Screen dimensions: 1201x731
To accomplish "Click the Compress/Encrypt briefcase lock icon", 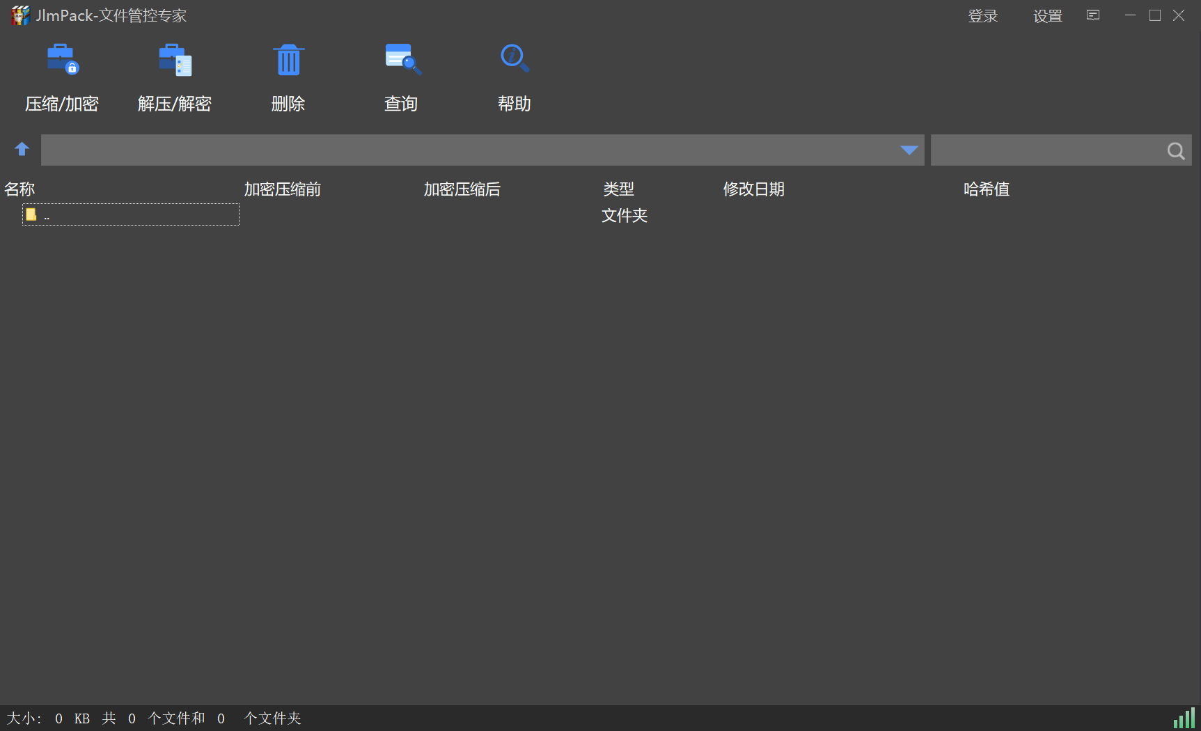I will click(63, 59).
